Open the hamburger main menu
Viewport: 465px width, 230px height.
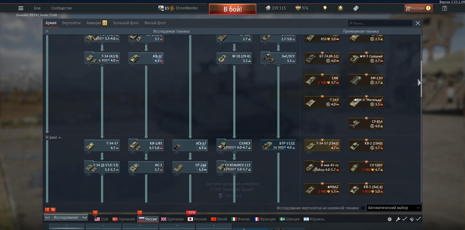pos(21,8)
